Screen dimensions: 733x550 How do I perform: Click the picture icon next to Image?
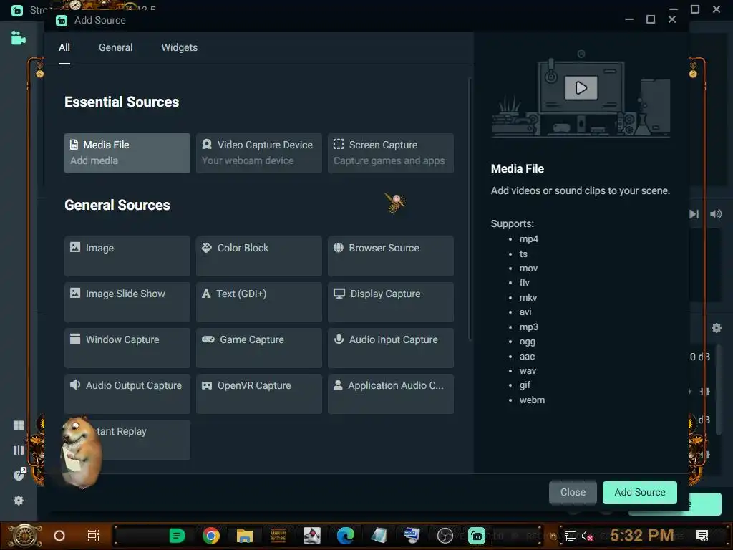75,247
